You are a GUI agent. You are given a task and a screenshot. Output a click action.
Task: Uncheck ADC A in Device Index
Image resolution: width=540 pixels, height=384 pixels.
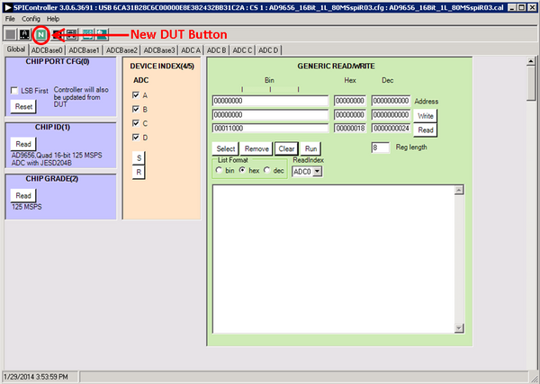tap(136, 95)
